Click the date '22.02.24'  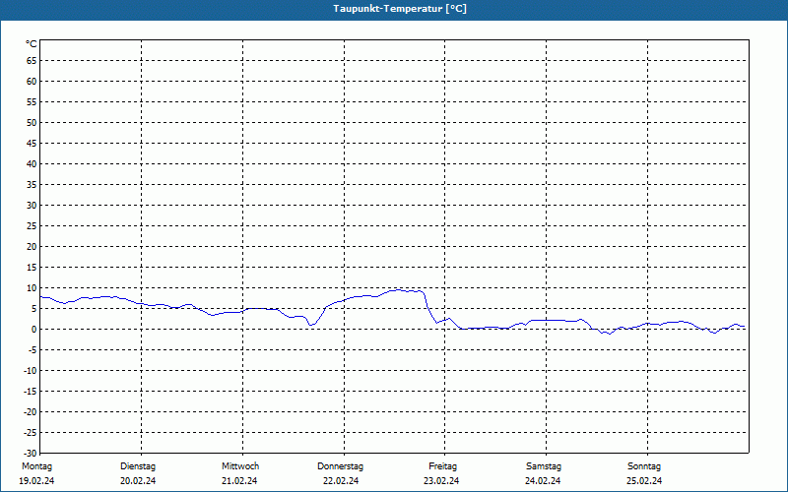tap(341, 481)
